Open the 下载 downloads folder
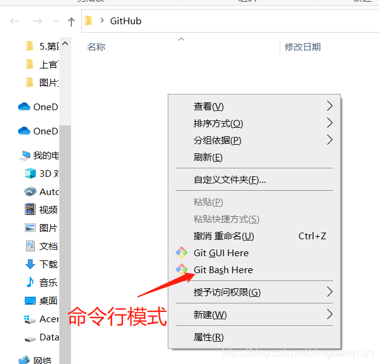The width and height of the screenshot is (379, 364). pos(41,264)
